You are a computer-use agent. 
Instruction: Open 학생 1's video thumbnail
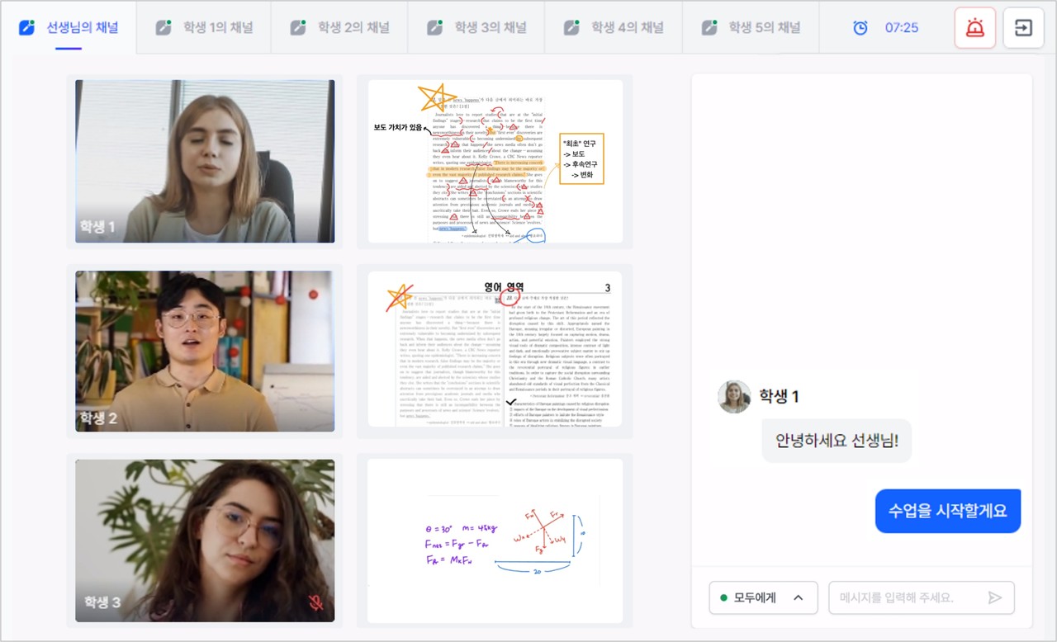pos(205,162)
